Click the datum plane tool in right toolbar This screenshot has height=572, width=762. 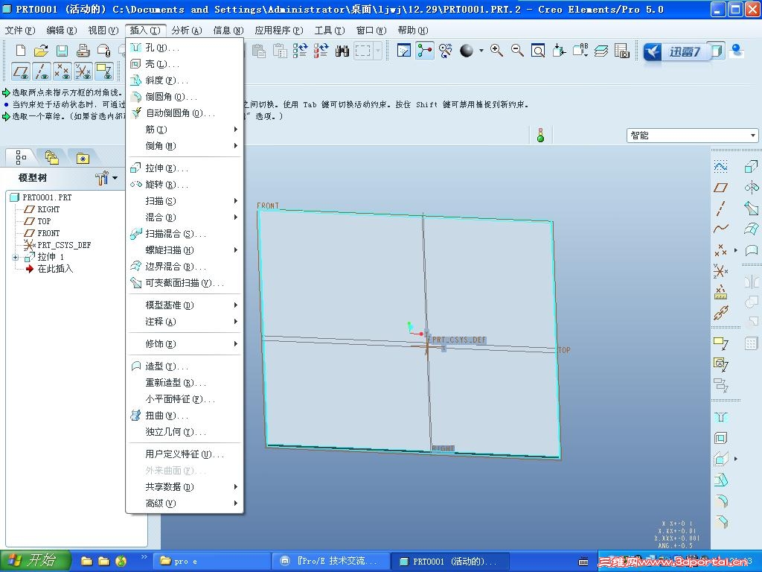(x=720, y=188)
